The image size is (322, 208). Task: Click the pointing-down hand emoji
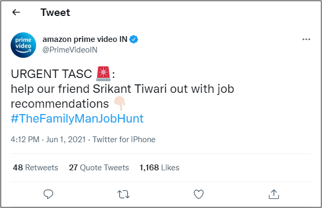point(120,103)
